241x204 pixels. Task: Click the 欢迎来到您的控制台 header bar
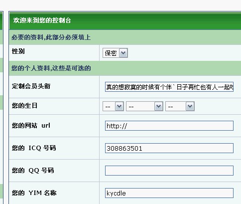(125, 20)
